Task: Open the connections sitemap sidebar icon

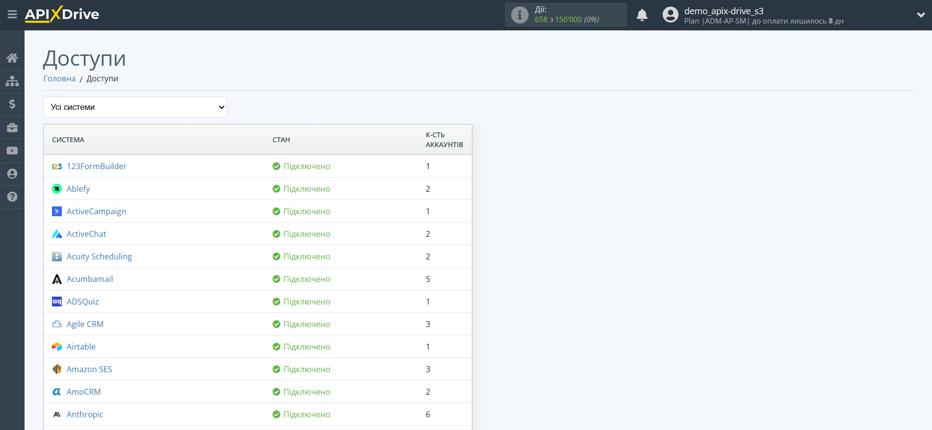Action: click(x=12, y=81)
